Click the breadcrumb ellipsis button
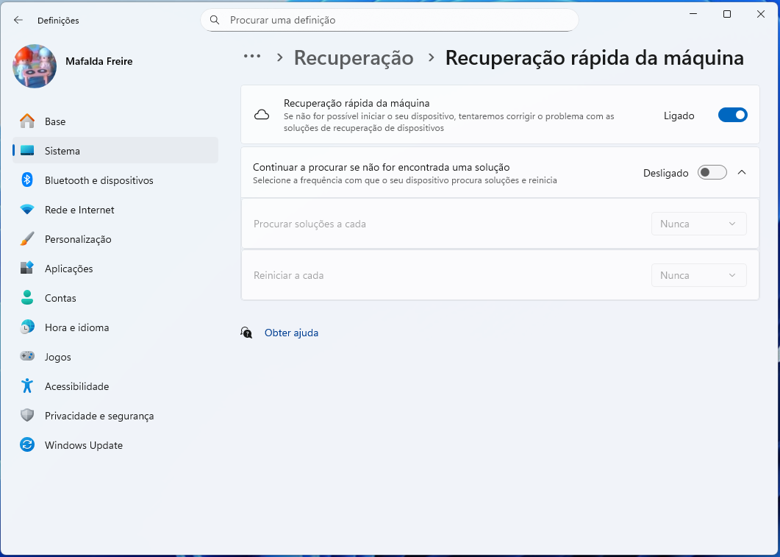Screen dimensions: 780x557 (x=252, y=57)
